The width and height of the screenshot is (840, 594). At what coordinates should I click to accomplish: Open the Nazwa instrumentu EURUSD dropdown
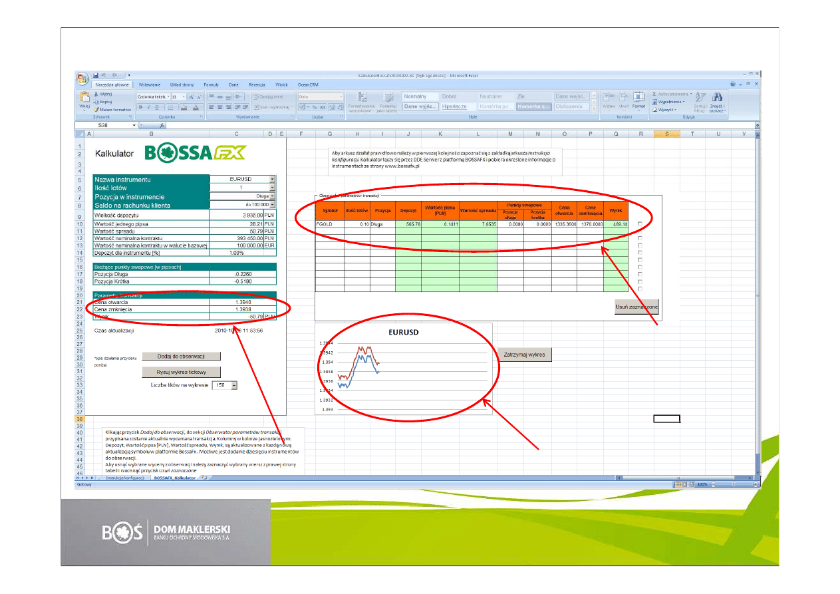tap(272, 180)
